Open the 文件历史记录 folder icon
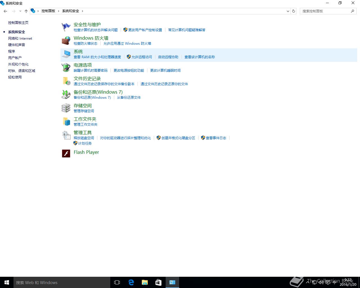The image size is (360, 288). click(66, 81)
